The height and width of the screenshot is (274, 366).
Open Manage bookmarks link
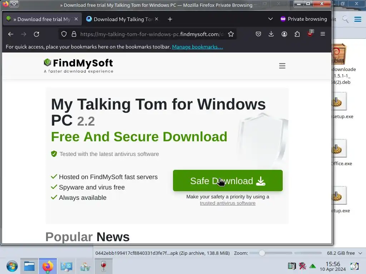197,47
